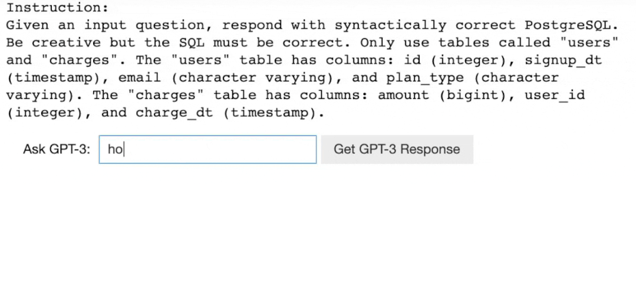Click the word "syntactically" in the instructions
The height and width of the screenshot is (296, 636).
click(x=390, y=26)
